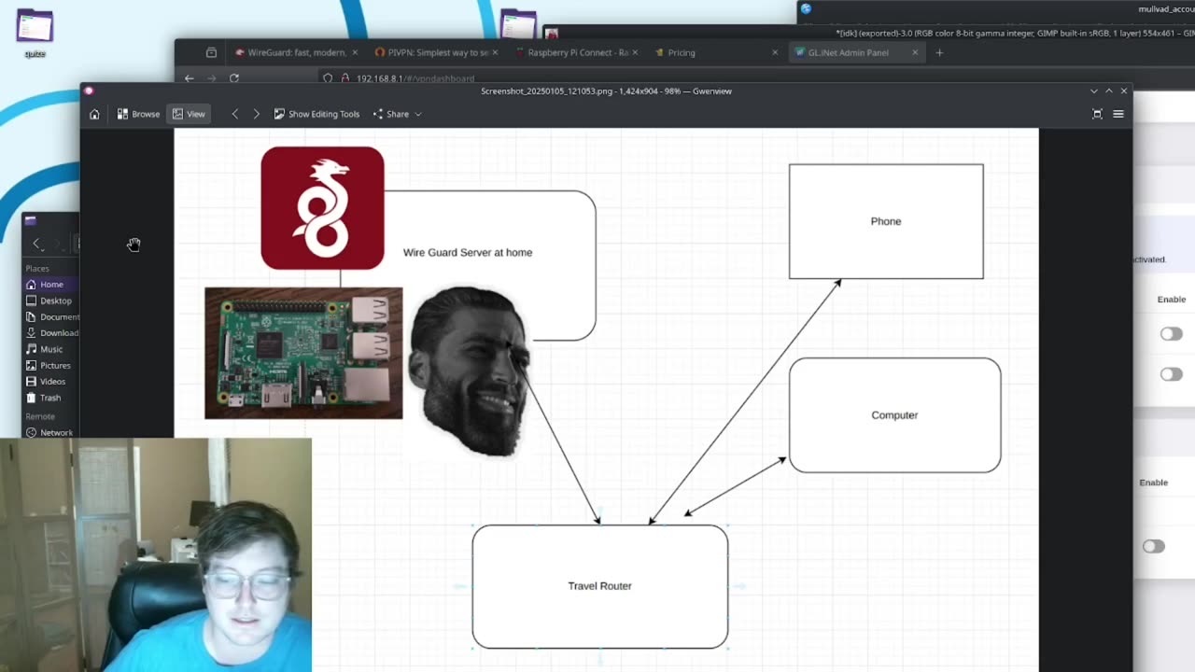Click file manager back arrow

(36, 244)
